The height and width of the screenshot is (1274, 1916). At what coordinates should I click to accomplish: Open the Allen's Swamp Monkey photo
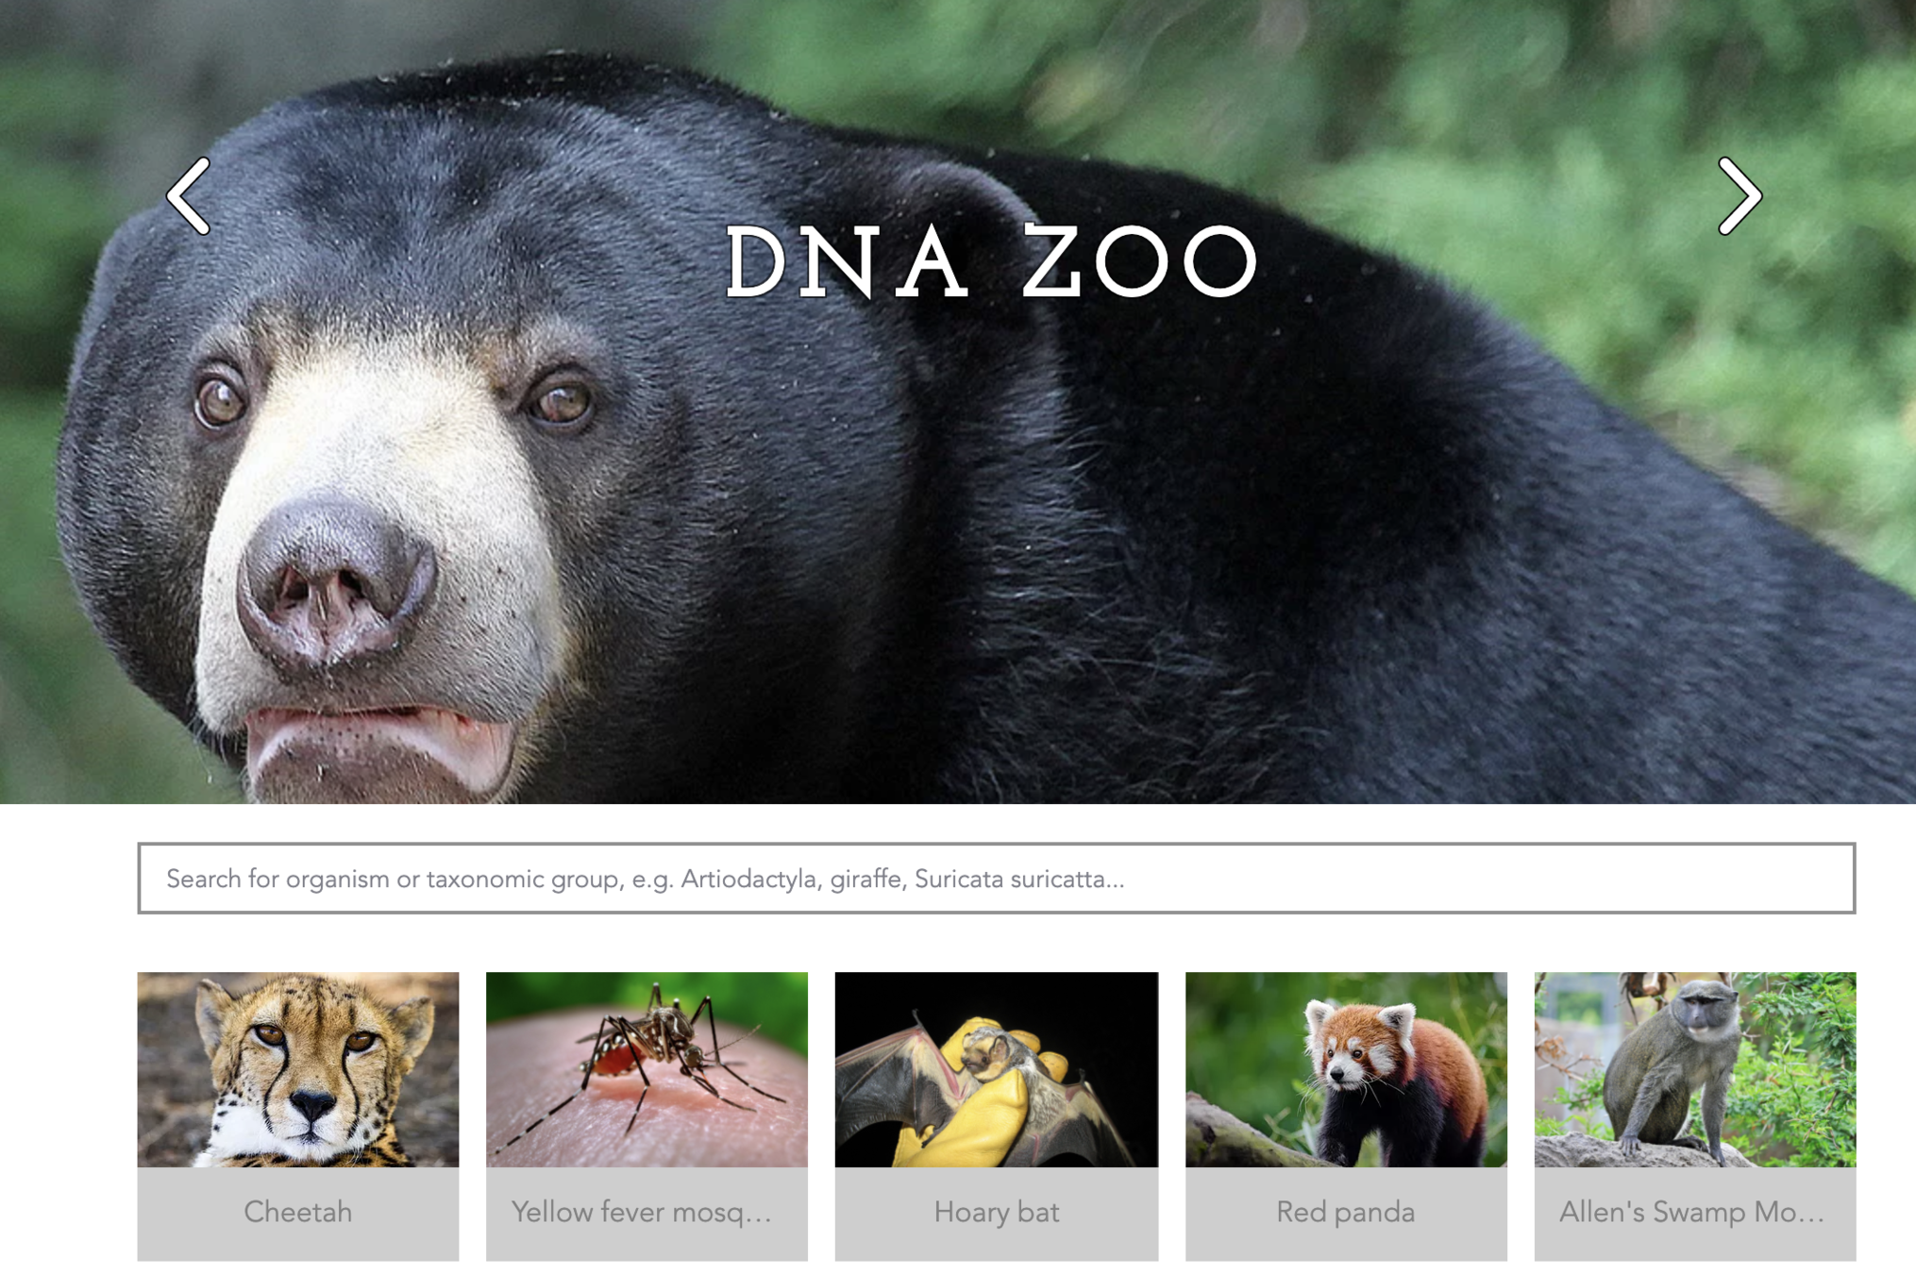[1695, 1069]
